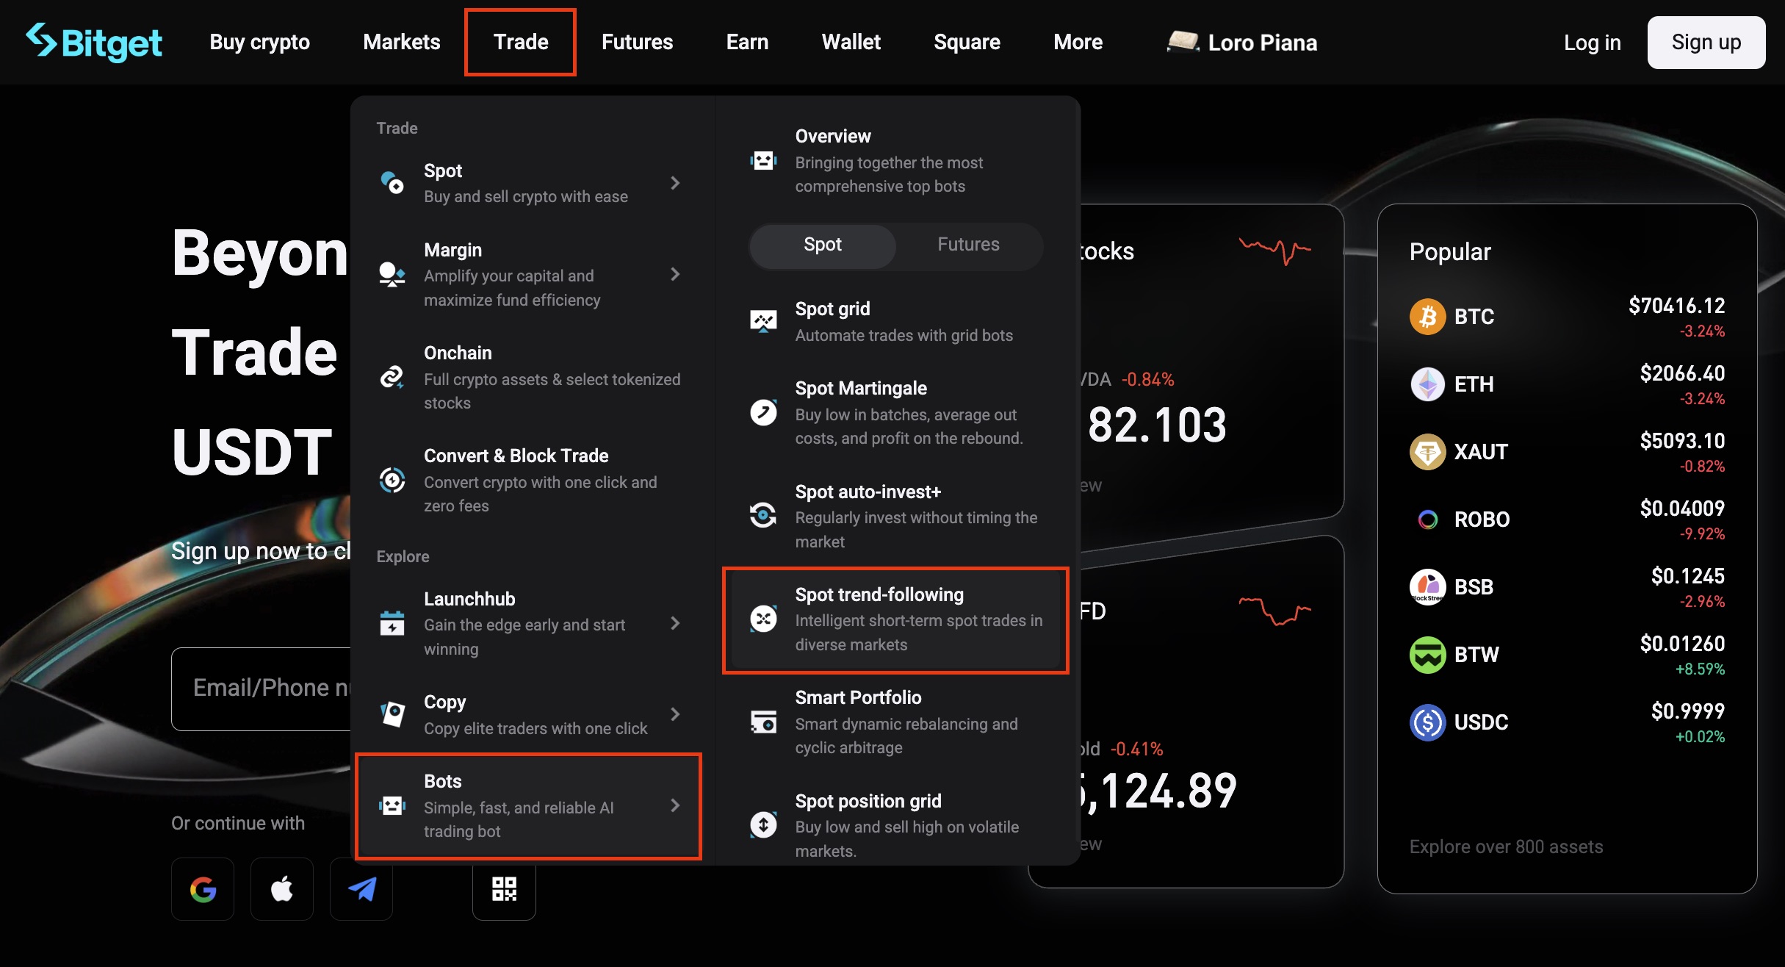1785x967 pixels.
Task: Open the QR code login option
Action: click(504, 891)
